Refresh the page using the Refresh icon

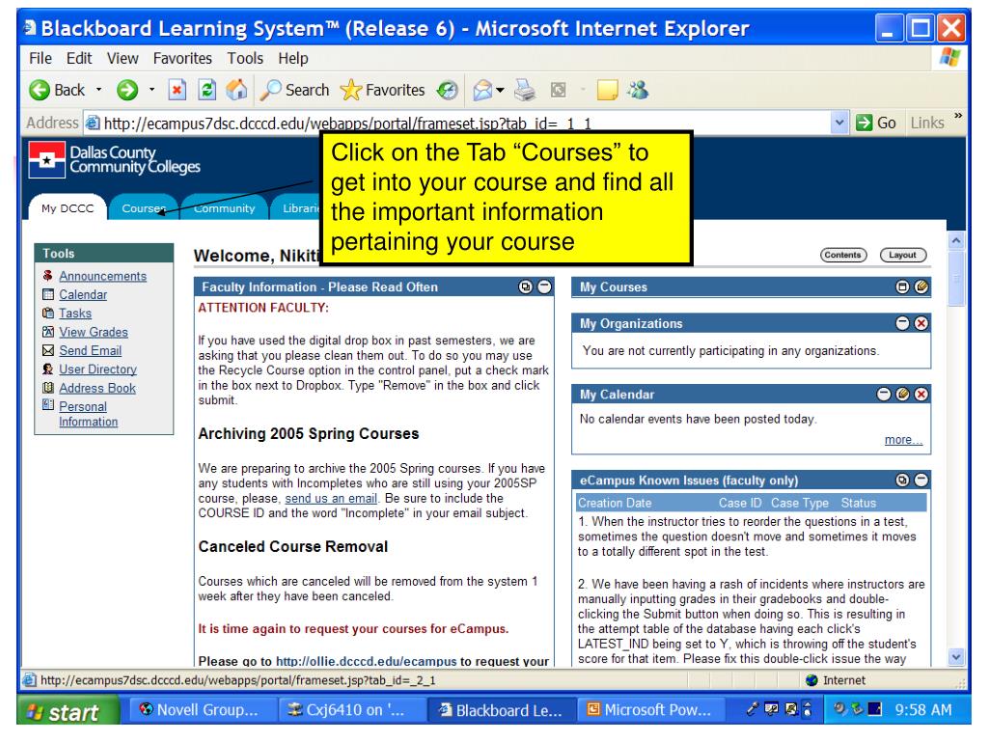[206, 90]
